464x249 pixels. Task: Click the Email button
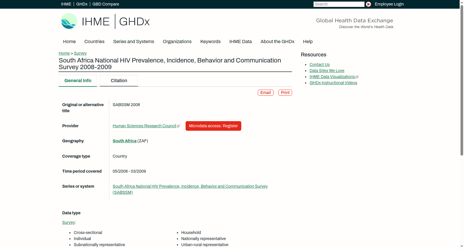click(x=266, y=93)
